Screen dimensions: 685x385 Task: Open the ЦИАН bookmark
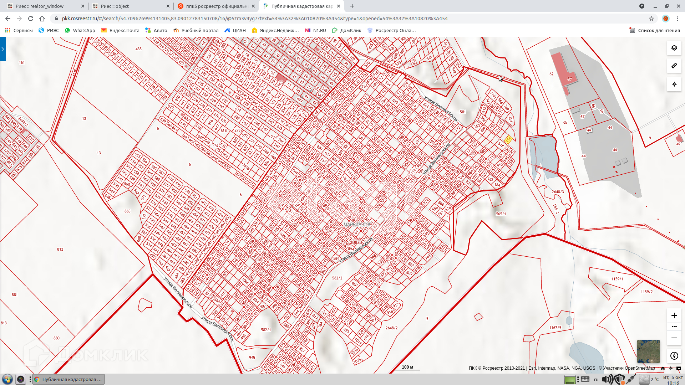click(x=235, y=30)
